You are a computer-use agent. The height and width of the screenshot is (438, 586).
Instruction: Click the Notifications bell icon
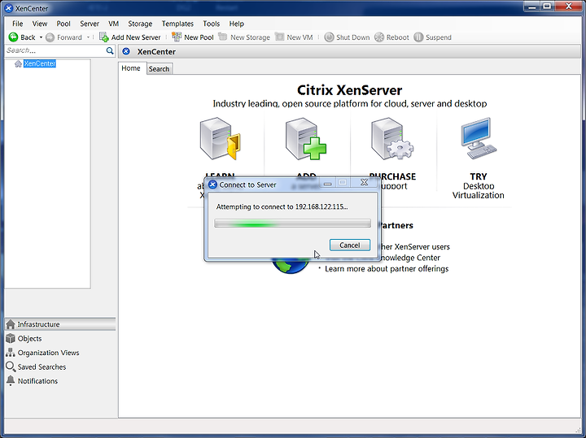pyautogui.click(x=11, y=381)
